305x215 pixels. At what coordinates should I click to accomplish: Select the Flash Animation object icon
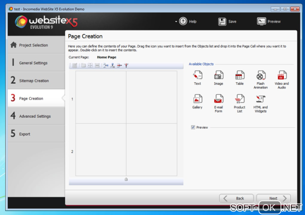[261, 75]
